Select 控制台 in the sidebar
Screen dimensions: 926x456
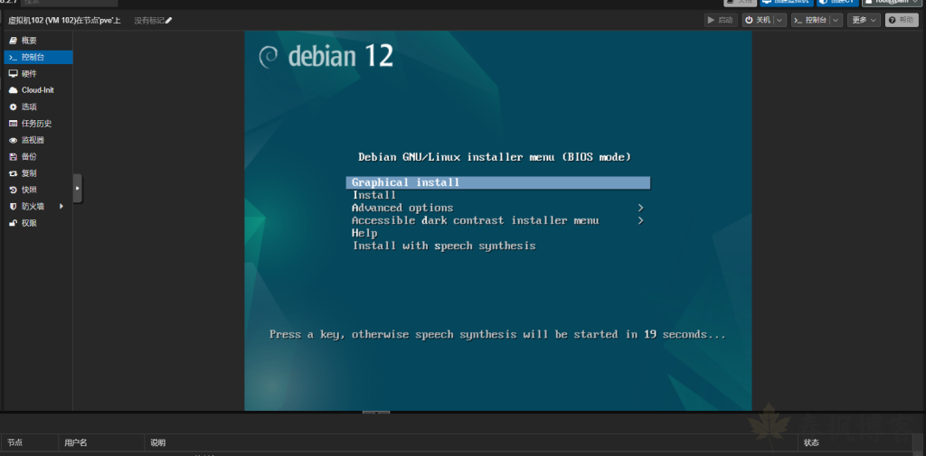(x=38, y=57)
